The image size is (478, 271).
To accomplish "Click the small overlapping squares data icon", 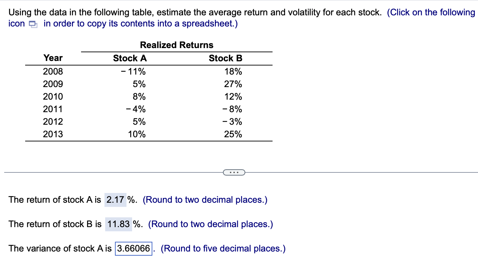I will (32, 24).
